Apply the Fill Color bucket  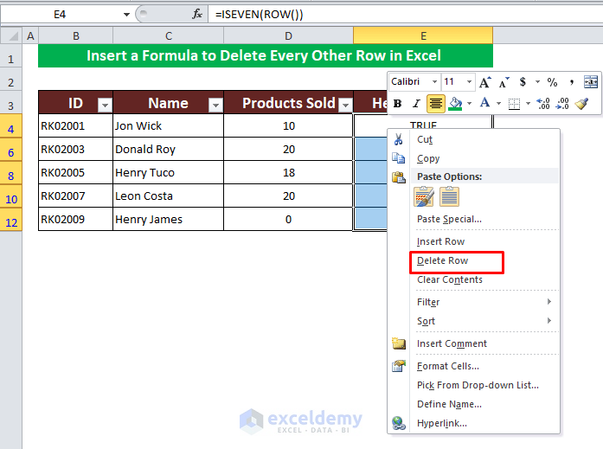(456, 104)
